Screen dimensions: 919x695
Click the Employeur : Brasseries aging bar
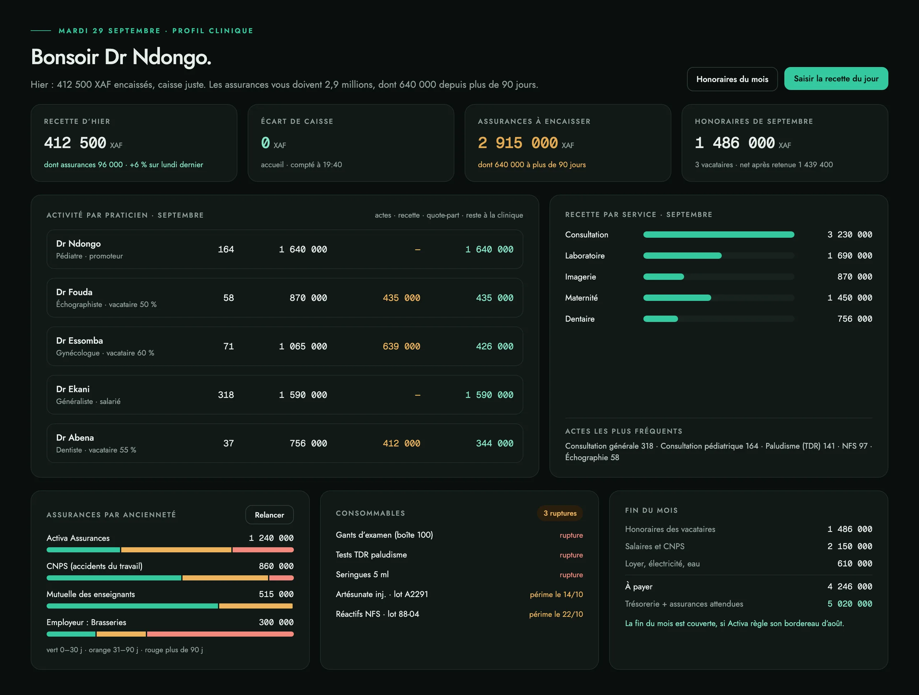pos(170,634)
